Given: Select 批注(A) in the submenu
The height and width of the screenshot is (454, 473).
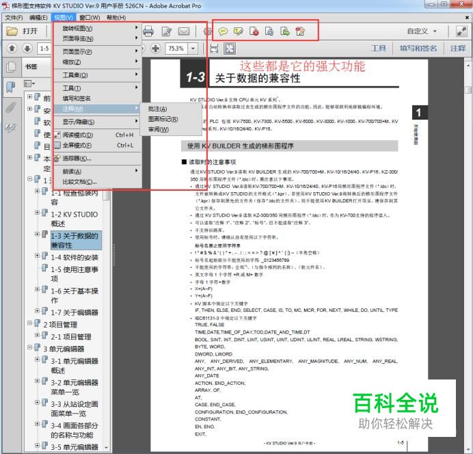Looking at the screenshot, I should [171, 109].
